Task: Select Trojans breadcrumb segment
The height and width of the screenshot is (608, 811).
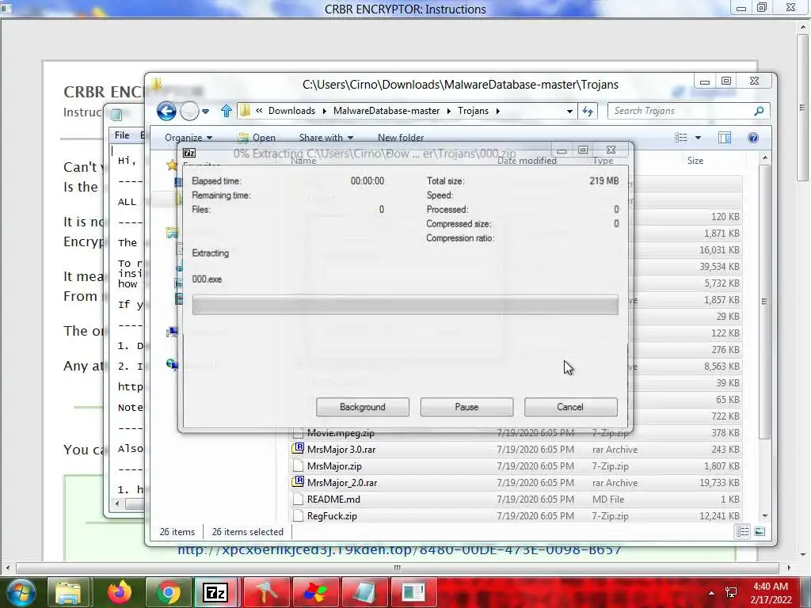Action: click(473, 111)
